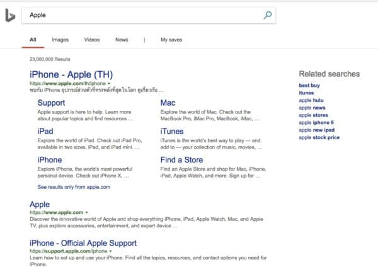Open the Videos tab

[92, 40]
